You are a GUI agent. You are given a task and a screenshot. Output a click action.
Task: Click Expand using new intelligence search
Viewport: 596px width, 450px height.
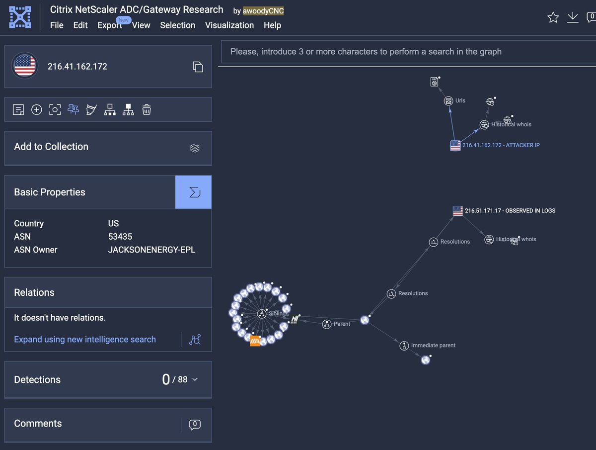tap(85, 339)
